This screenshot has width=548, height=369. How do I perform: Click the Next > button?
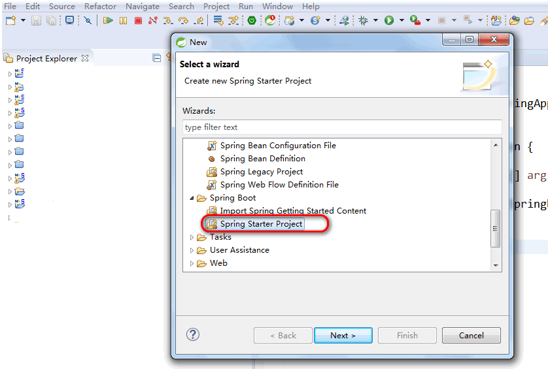click(343, 336)
